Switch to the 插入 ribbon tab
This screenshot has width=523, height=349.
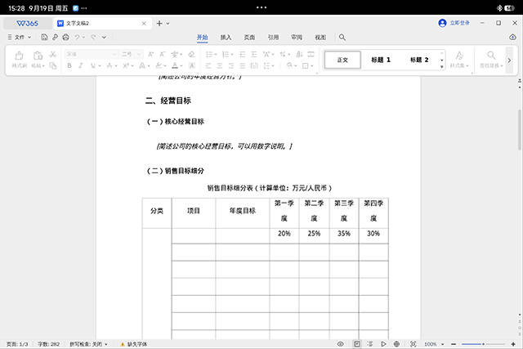tap(226, 38)
